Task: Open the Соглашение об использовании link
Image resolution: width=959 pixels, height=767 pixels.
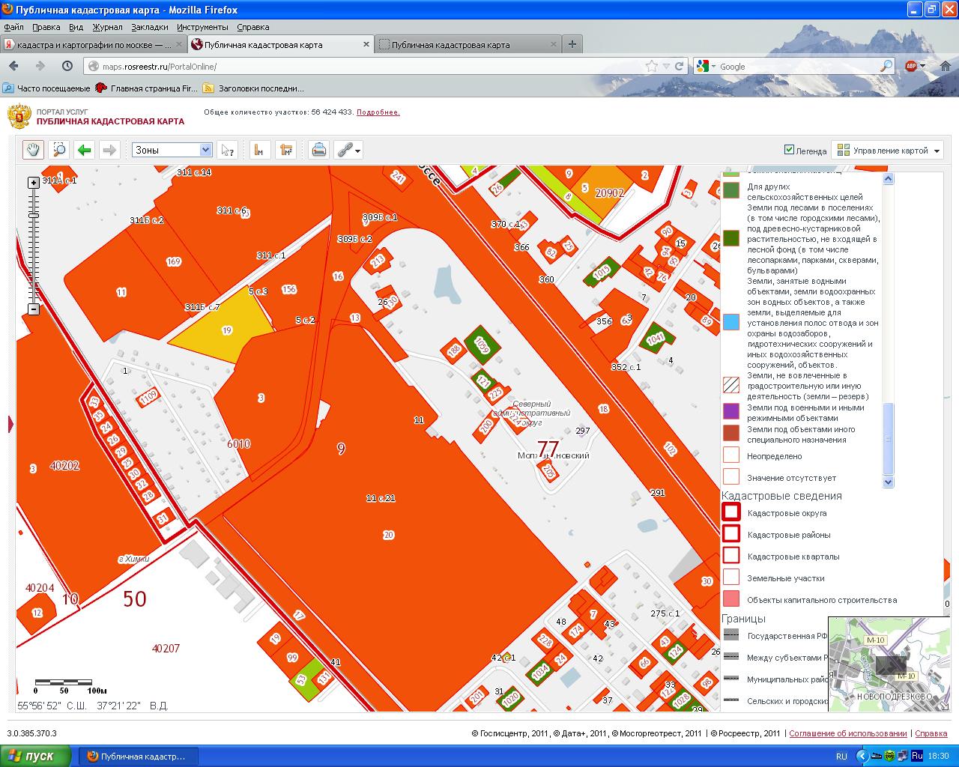Action: point(847,733)
